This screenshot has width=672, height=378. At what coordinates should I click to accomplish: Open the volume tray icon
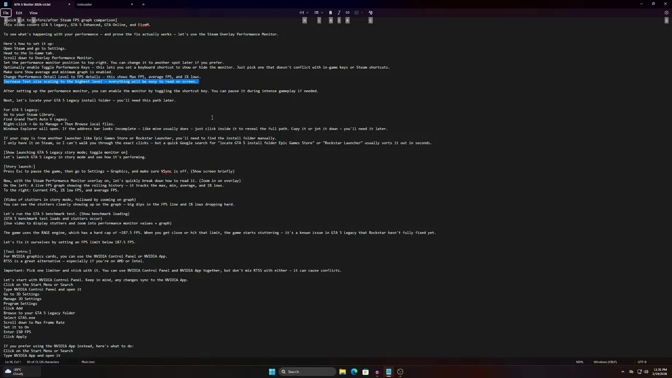tap(645, 372)
